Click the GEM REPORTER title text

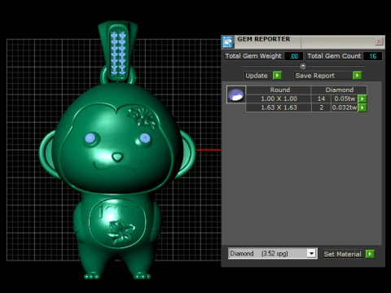[263, 39]
